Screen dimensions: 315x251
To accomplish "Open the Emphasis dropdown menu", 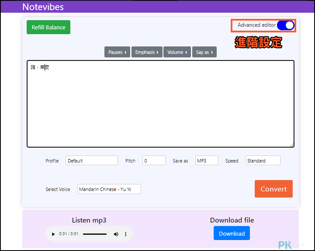I will pyautogui.click(x=147, y=52).
